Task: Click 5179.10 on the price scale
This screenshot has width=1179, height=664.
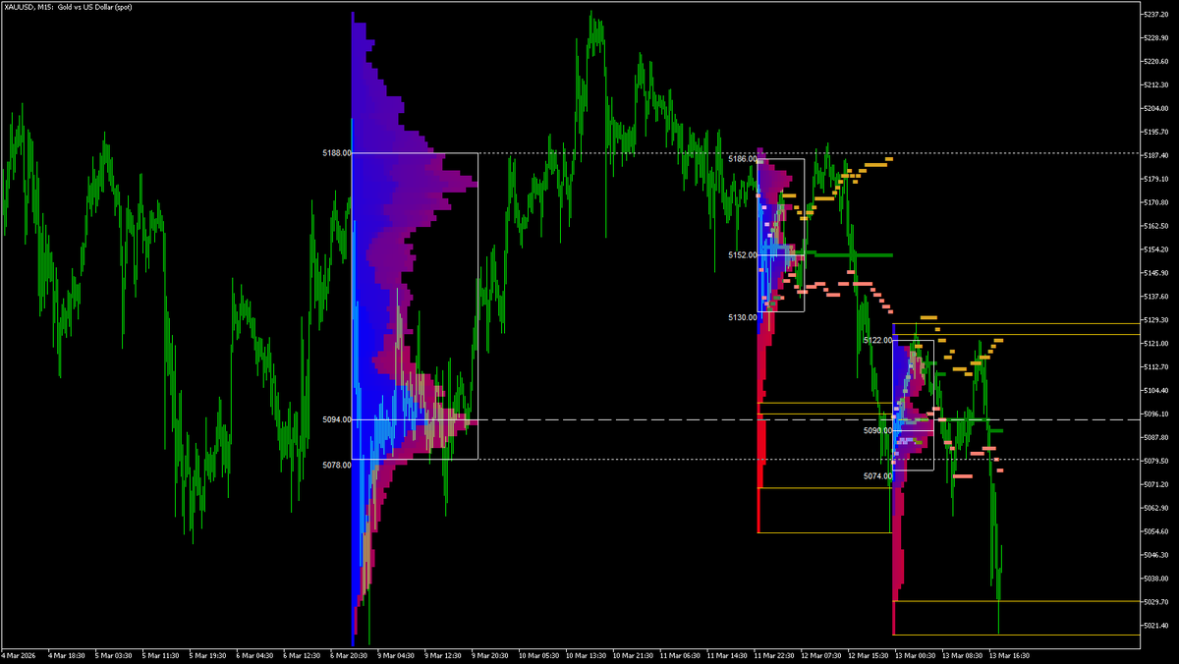Action: pos(1155,179)
